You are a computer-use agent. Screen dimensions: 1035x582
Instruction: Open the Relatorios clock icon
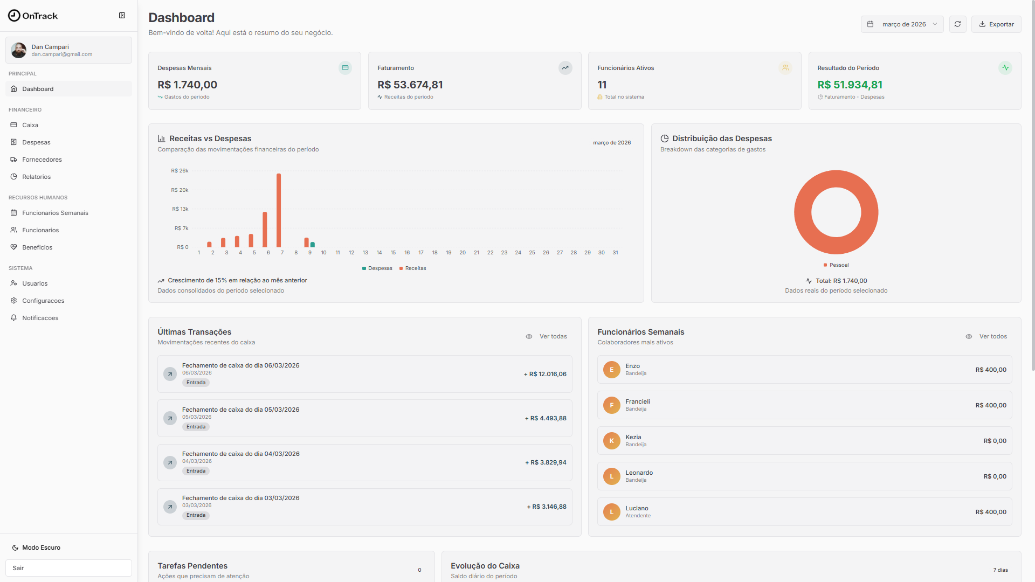pos(14,176)
